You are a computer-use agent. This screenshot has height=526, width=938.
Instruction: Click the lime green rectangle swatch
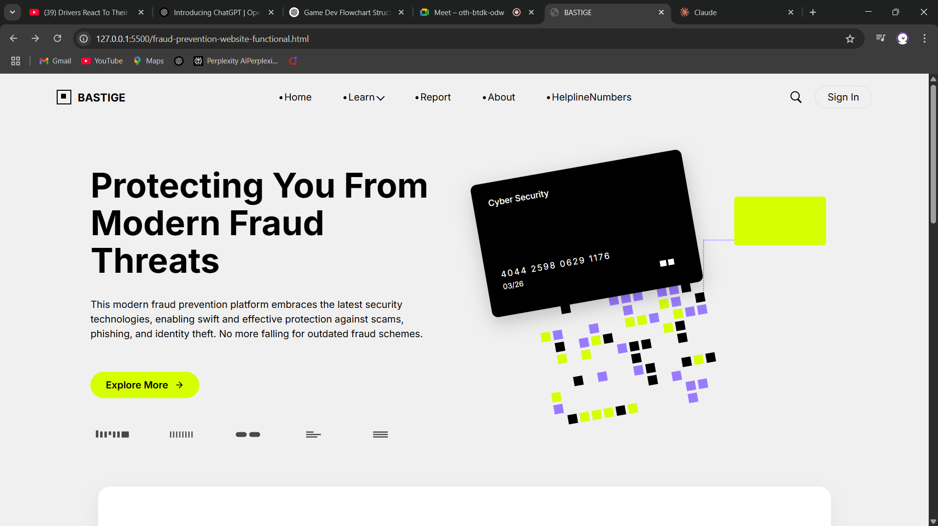tap(780, 221)
